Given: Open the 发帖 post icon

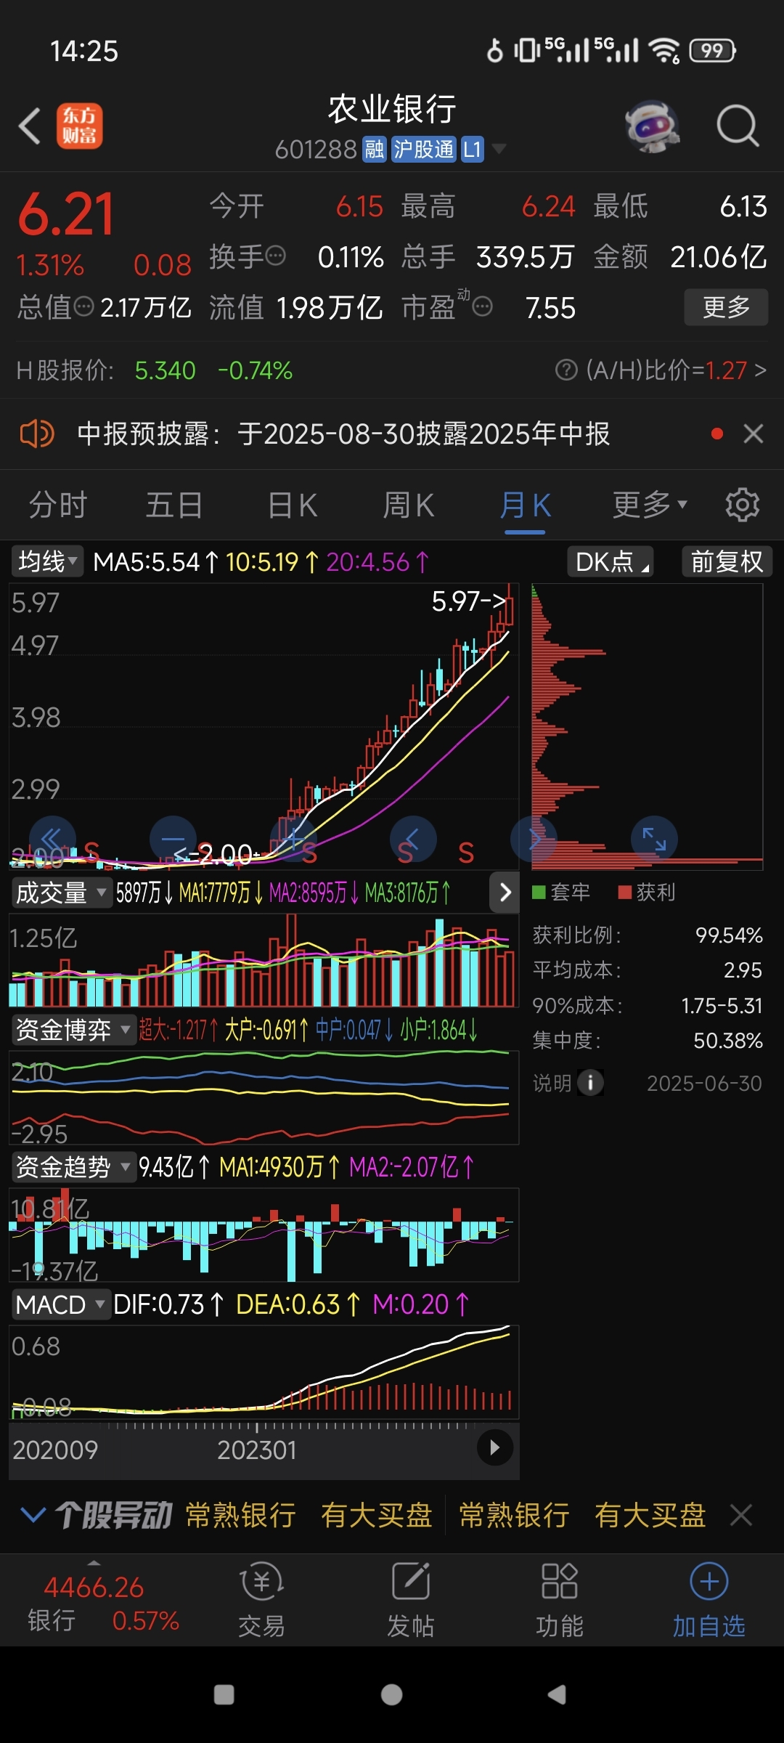Looking at the screenshot, I should [411, 1600].
